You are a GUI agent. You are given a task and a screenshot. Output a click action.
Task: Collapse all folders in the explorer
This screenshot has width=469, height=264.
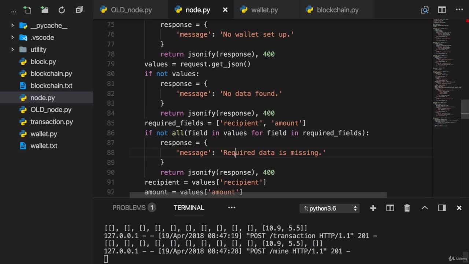[79, 10]
